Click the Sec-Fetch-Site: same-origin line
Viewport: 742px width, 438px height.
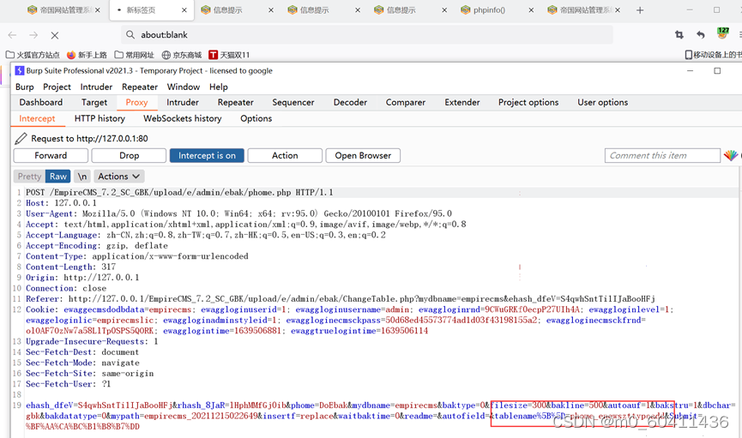(x=89, y=373)
